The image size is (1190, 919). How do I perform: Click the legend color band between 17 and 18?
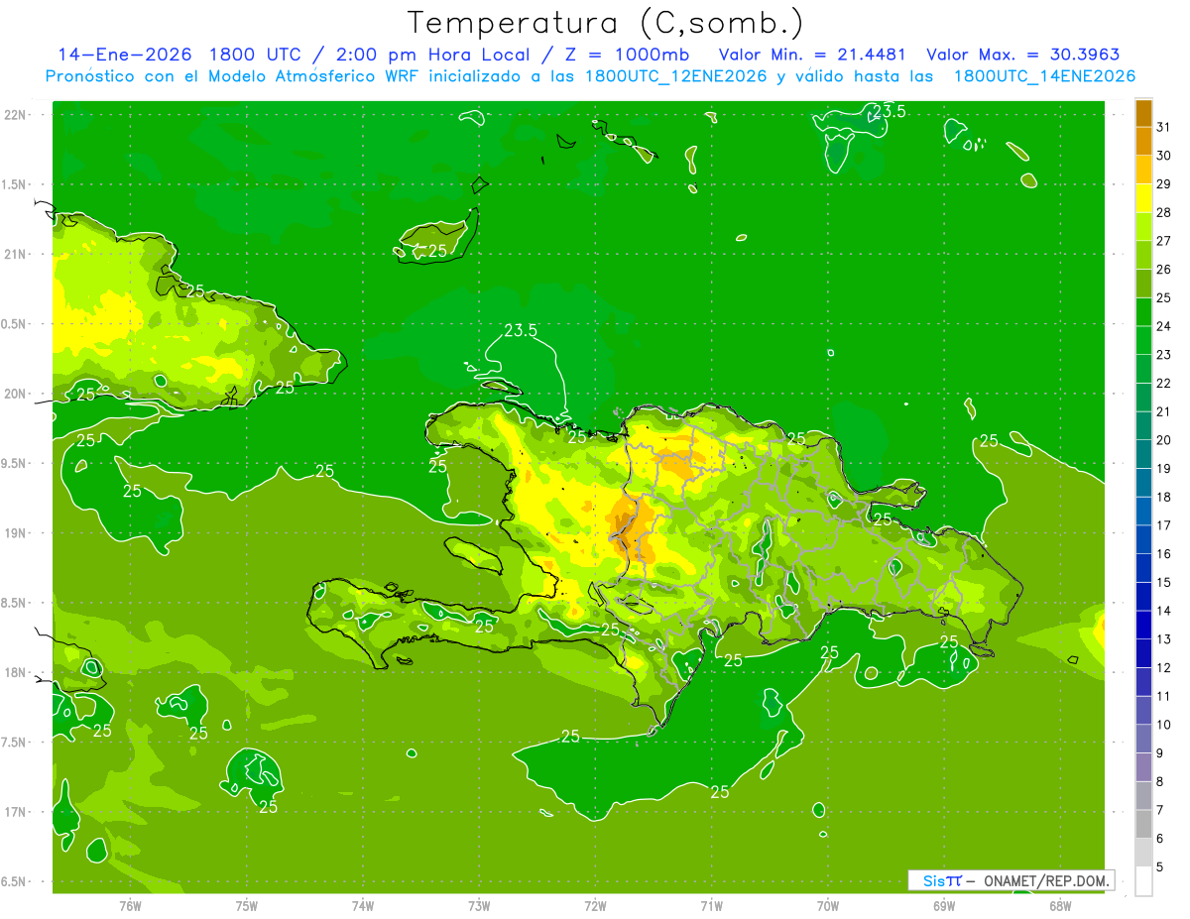(1143, 512)
